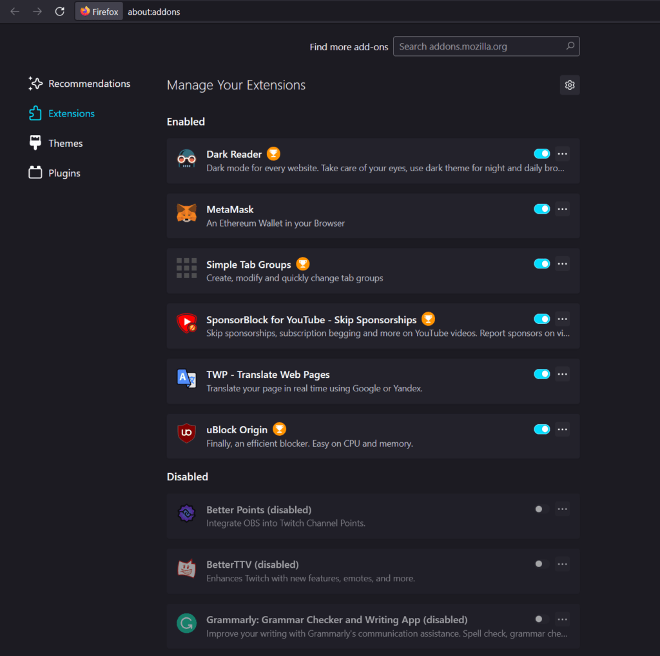
Task: Click the TWP translate icon
Action: (x=186, y=379)
